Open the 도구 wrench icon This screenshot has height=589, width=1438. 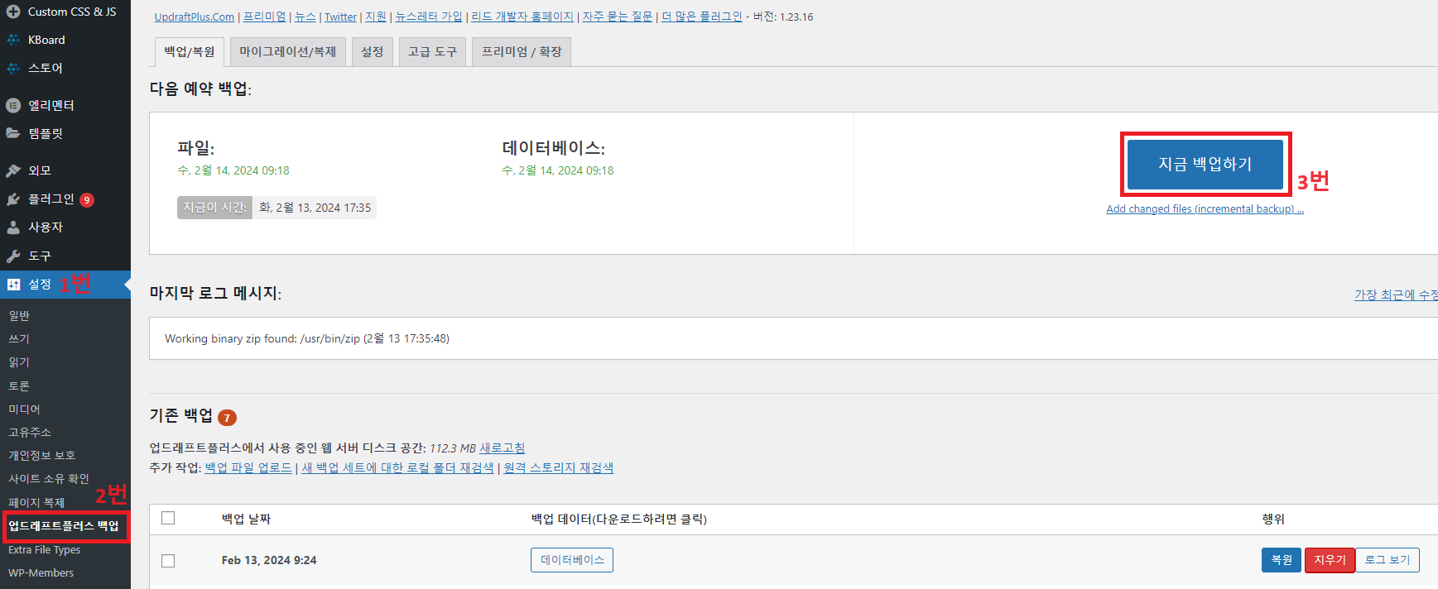13,256
